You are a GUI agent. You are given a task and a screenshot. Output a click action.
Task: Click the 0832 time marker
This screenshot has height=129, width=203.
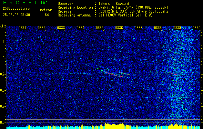click(42, 28)
